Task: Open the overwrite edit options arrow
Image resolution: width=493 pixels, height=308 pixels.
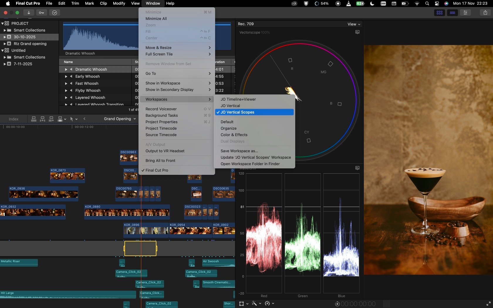Action: point(65,119)
